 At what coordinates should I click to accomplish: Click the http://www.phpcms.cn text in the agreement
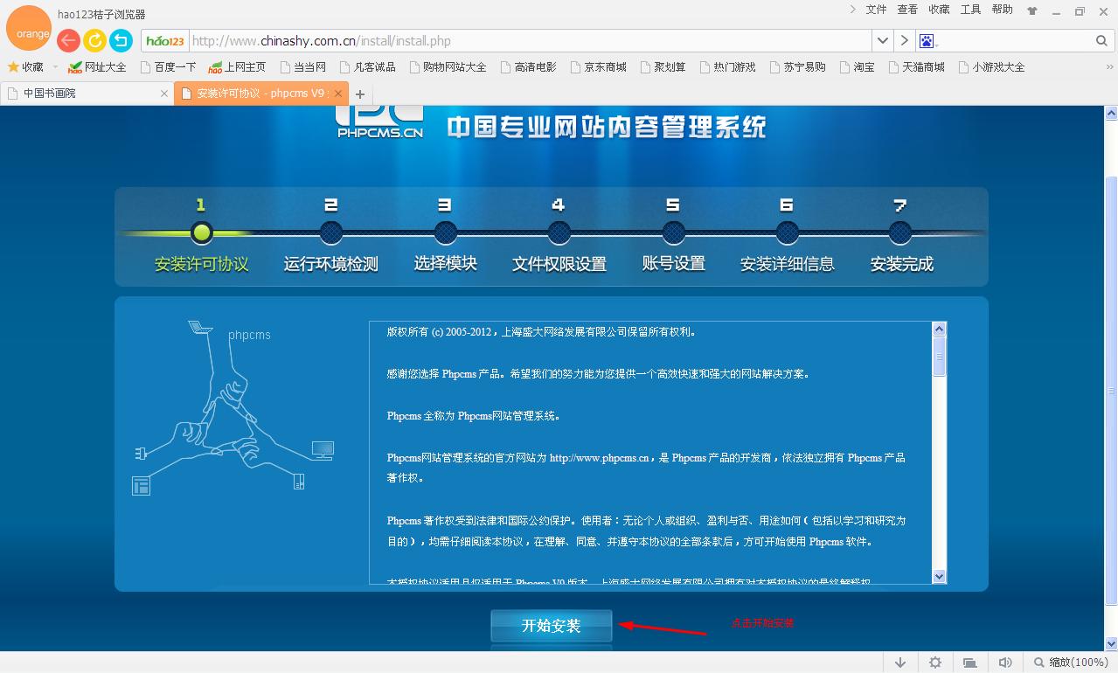click(599, 458)
